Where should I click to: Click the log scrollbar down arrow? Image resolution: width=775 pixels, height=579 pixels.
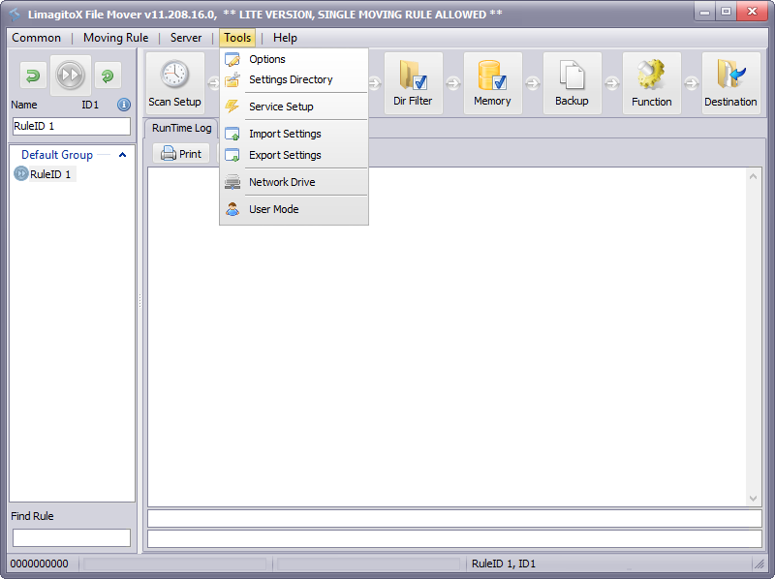[753, 499]
